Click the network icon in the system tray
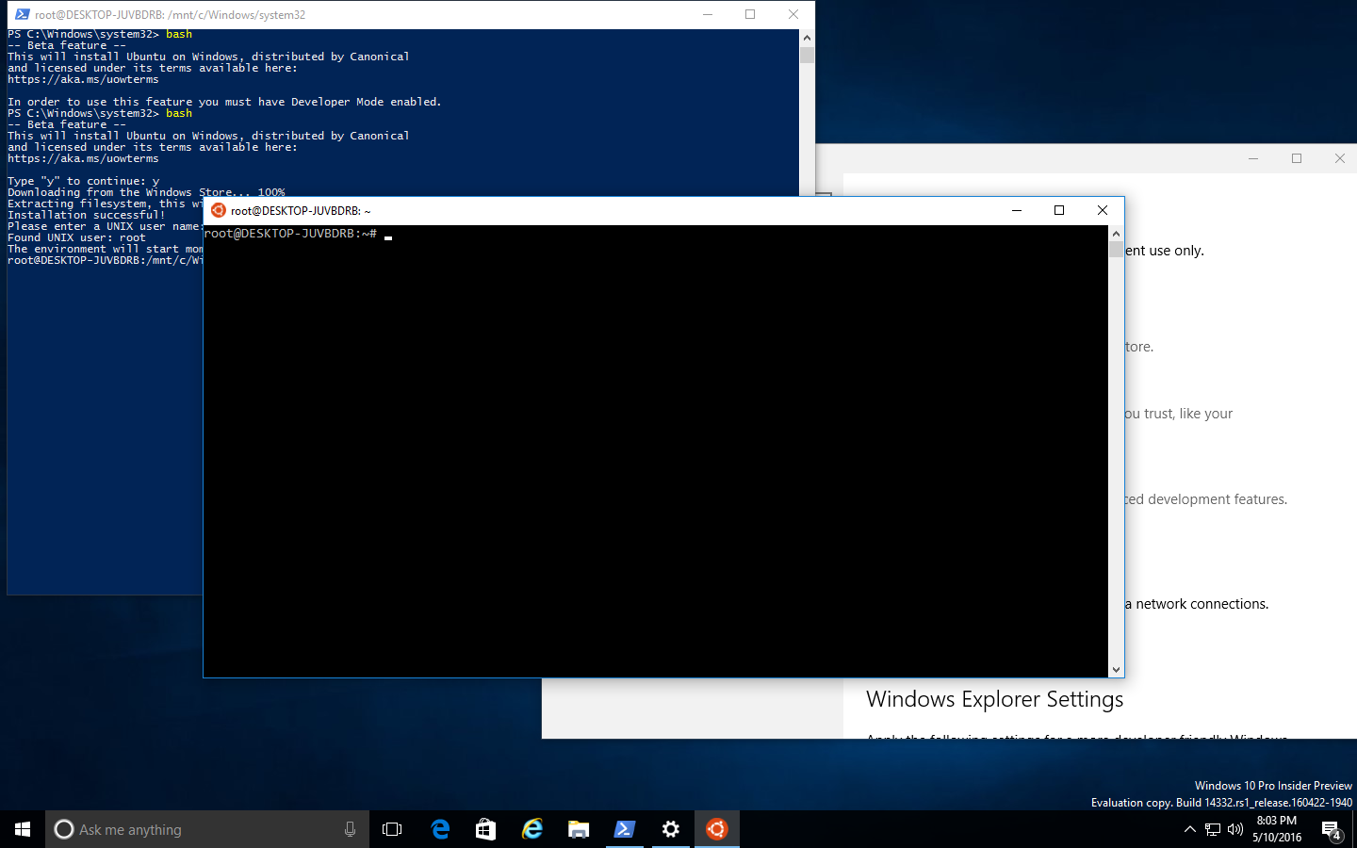The image size is (1357, 848). click(x=1212, y=831)
